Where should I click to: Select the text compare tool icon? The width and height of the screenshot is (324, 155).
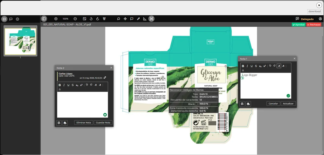(104, 19)
